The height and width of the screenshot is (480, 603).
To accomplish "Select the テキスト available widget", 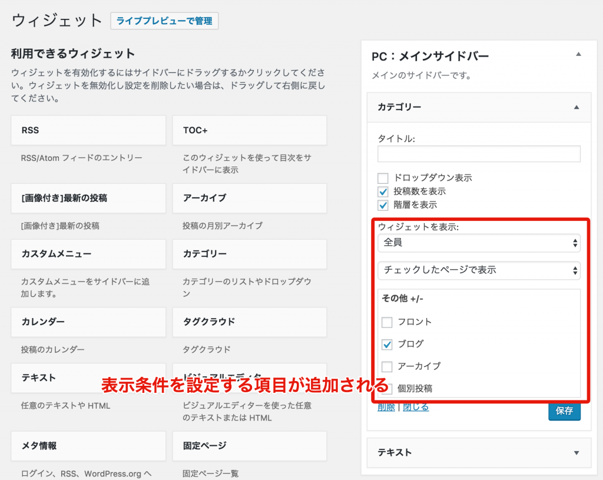I will tap(88, 378).
